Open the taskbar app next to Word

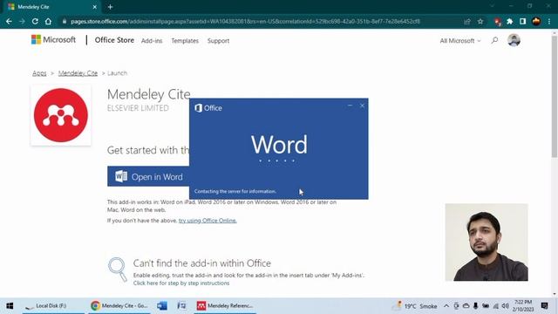point(181,306)
